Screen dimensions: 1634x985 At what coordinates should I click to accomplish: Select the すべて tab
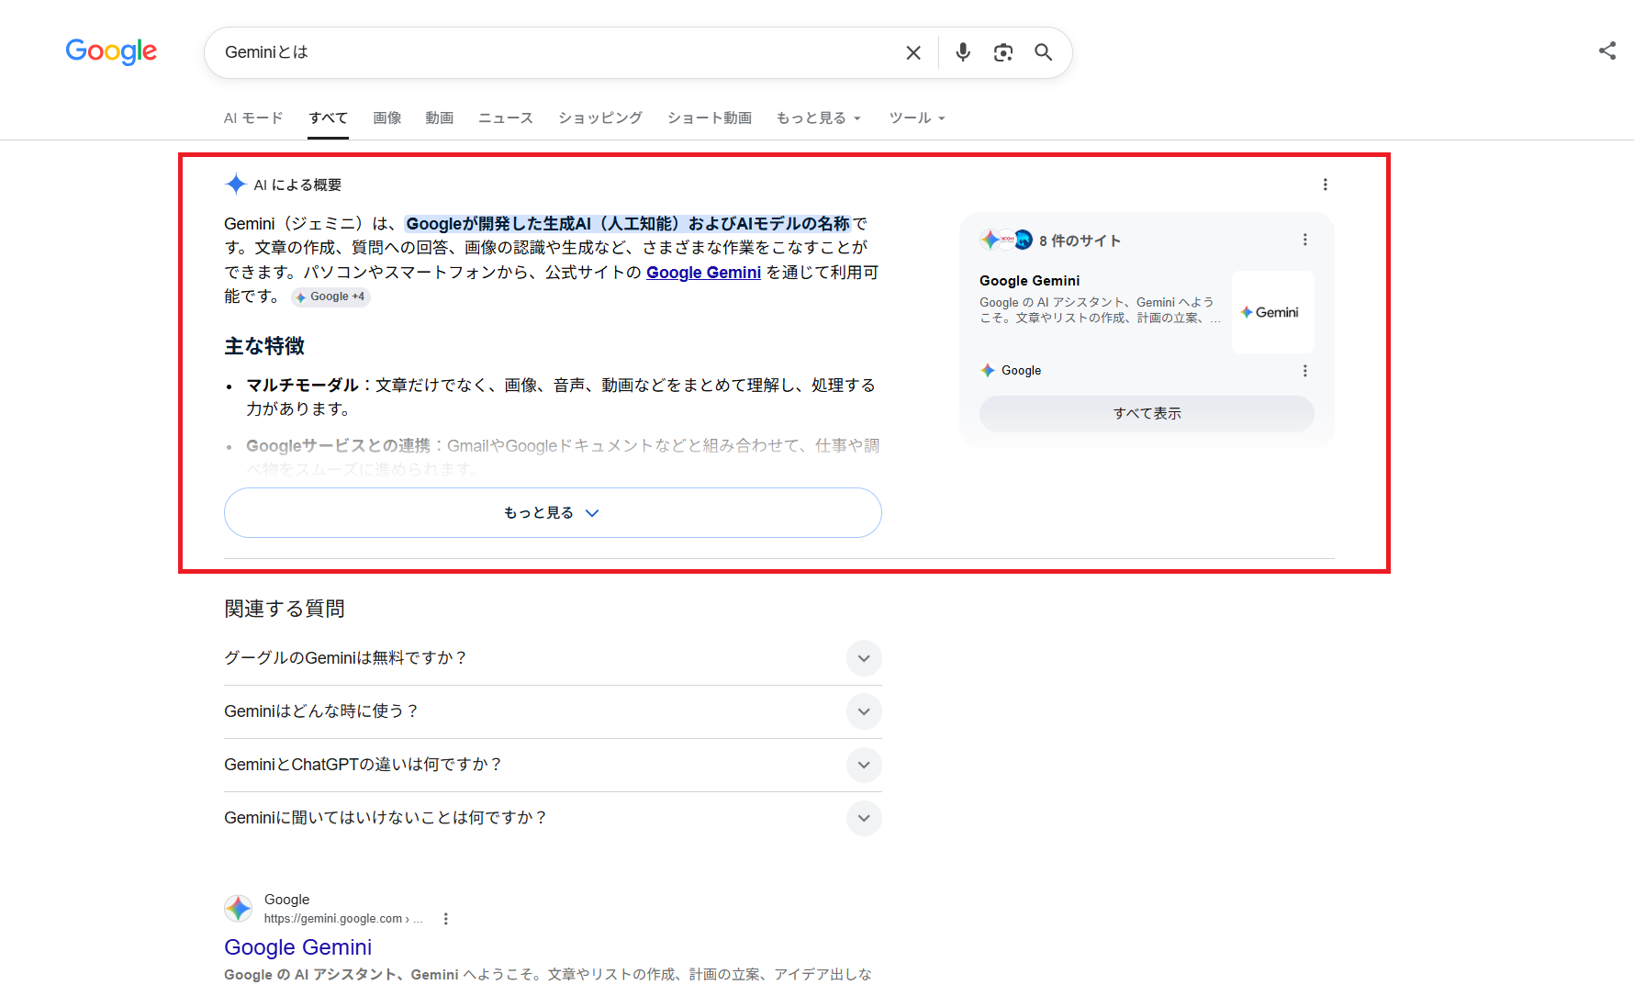(x=329, y=118)
